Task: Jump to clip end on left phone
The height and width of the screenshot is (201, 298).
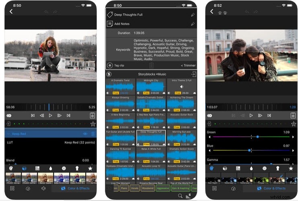Action: [x=68, y=116]
